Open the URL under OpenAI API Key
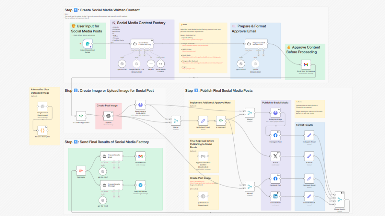 pos(192,40)
